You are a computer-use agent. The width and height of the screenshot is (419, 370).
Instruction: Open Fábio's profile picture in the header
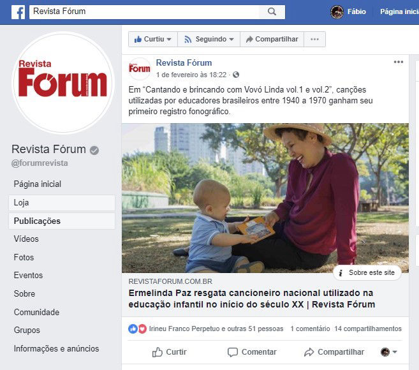(337, 11)
